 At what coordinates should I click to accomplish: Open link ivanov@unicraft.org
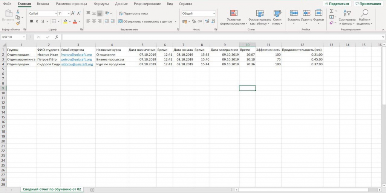point(76,54)
